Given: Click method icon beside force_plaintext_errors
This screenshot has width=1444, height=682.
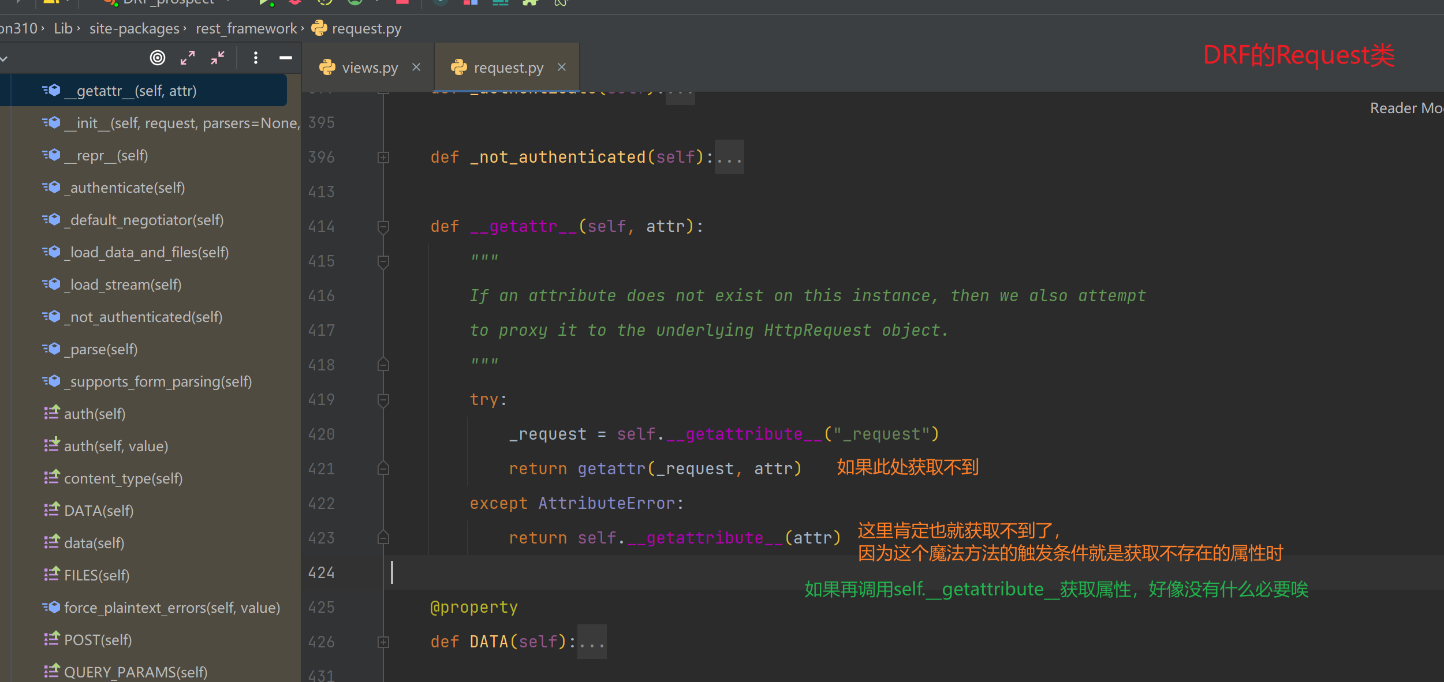Looking at the screenshot, I should pyautogui.click(x=51, y=607).
